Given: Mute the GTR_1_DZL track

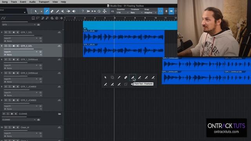Looking at the screenshot, I should tap(5, 32).
